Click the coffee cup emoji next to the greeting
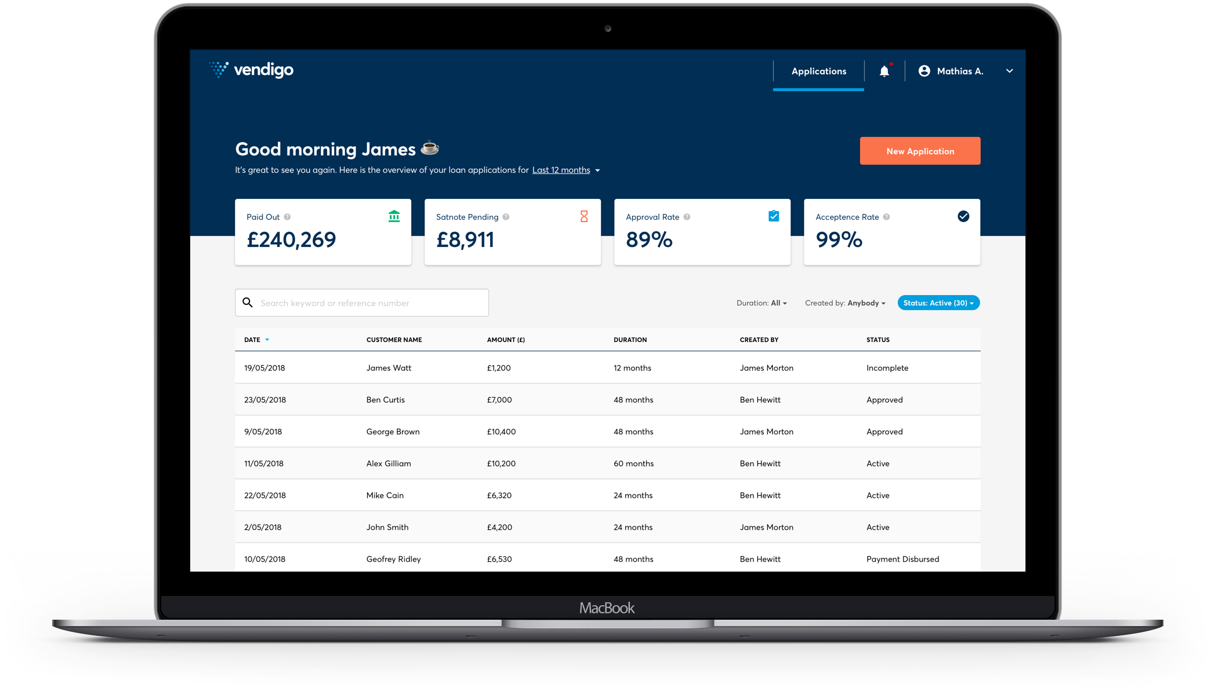1218x691 pixels. [x=430, y=148]
